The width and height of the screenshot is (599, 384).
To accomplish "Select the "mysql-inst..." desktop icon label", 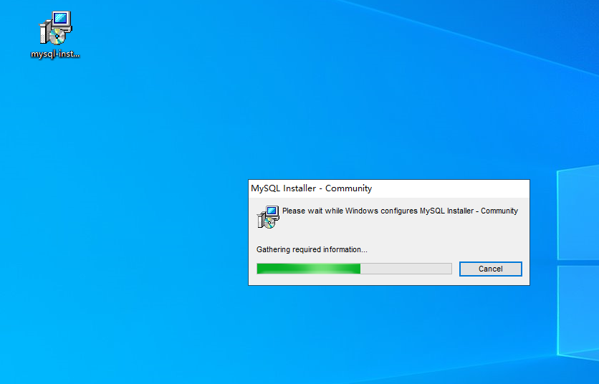I will click(x=55, y=54).
